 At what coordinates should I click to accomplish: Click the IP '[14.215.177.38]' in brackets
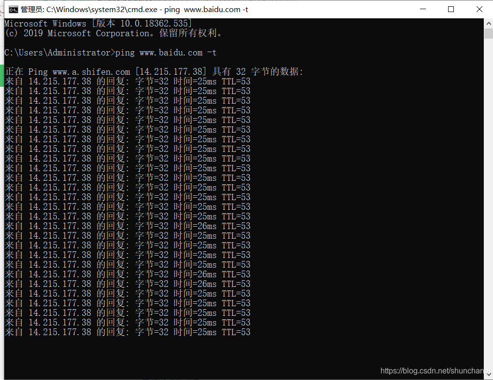pos(171,71)
